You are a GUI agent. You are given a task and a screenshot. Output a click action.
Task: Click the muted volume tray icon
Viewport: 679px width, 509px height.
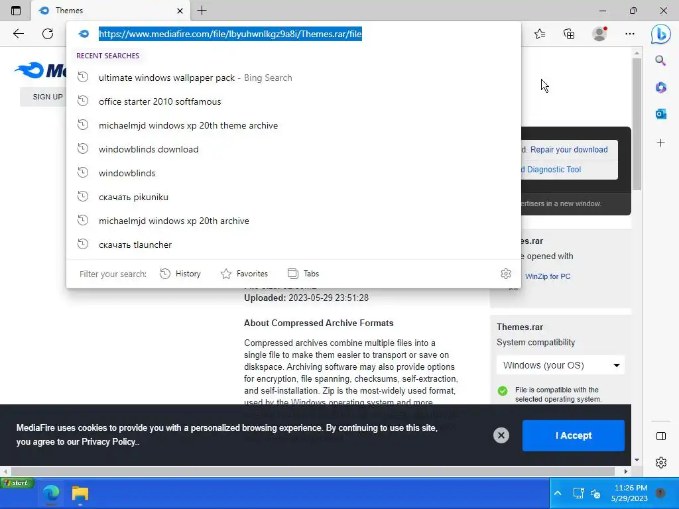pos(595,493)
